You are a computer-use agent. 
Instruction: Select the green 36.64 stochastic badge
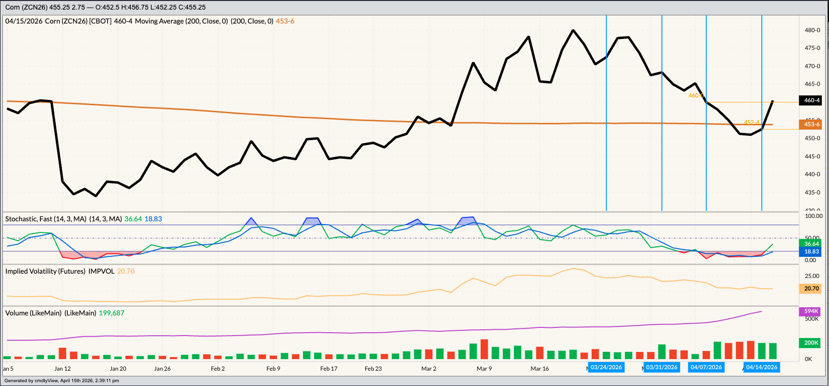point(811,244)
